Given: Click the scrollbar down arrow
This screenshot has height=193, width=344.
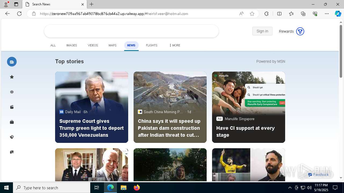Looking at the screenshot, I should pyautogui.click(x=341, y=178).
